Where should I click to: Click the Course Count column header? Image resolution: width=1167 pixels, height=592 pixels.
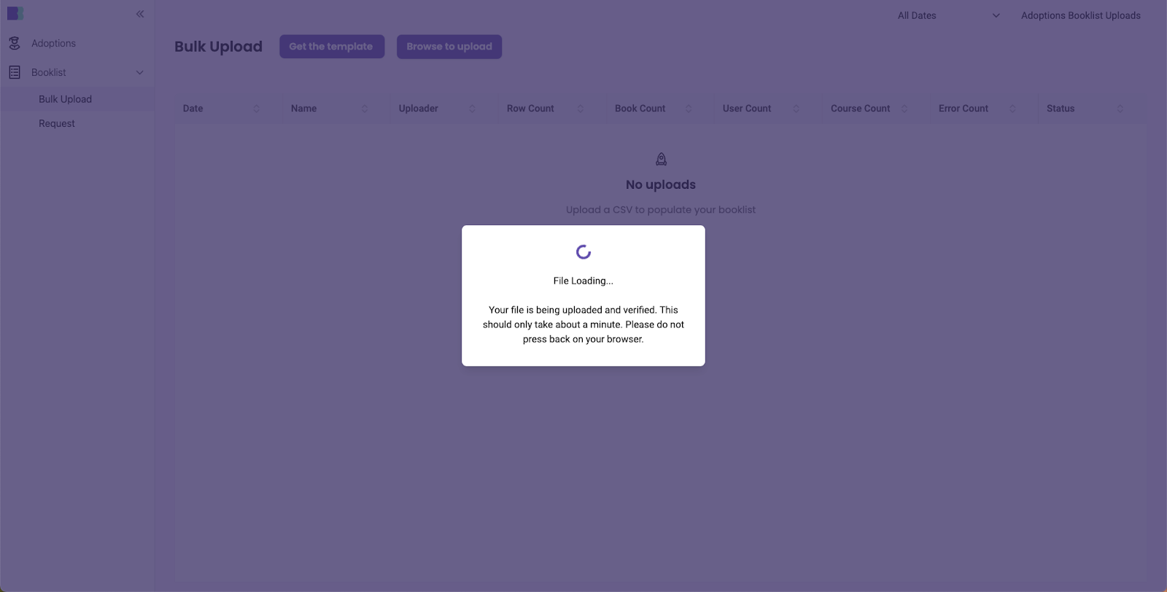860,109
